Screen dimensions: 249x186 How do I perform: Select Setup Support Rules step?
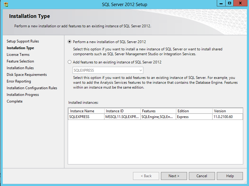pyautogui.click(x=23, y=41)
